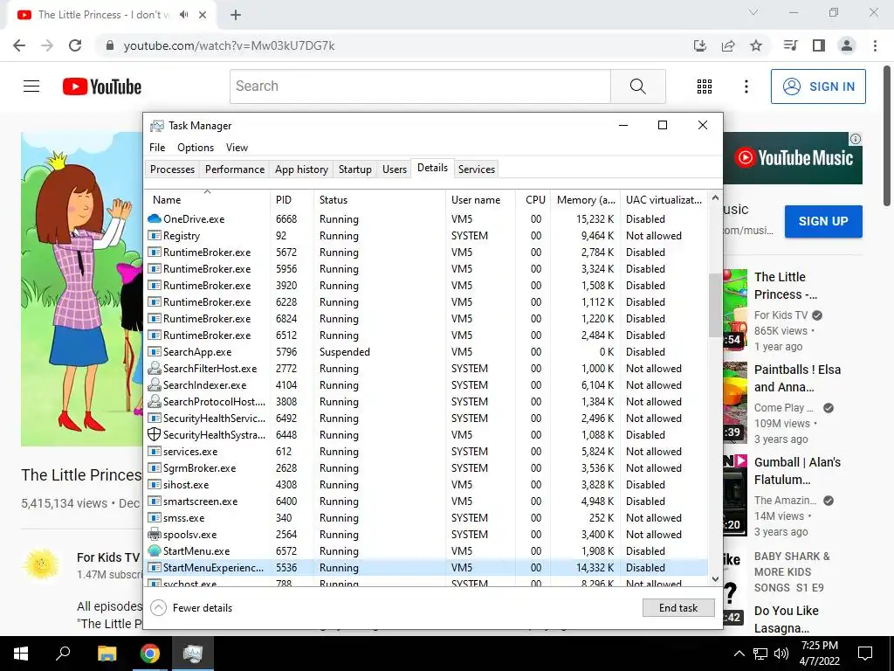Image resolution: width=894 pixels, height=671 pixels.
Task: Switch to the Users tab
Action: pos(395,169)
